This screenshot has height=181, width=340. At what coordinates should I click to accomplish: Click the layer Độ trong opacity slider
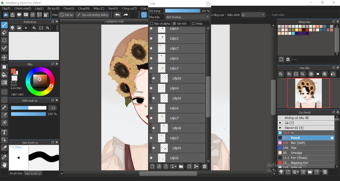click(x=183, y=11)
